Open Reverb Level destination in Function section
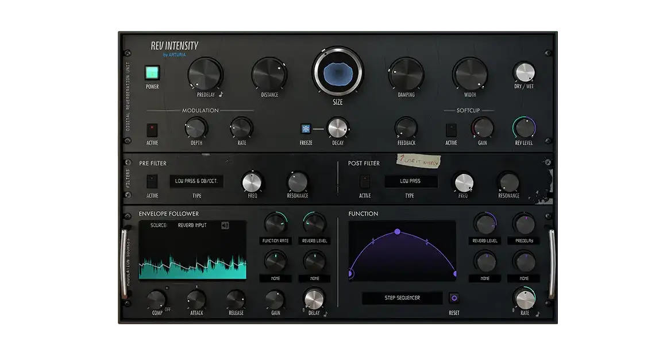This screenshot has width=663, height=353. point(485,240)
